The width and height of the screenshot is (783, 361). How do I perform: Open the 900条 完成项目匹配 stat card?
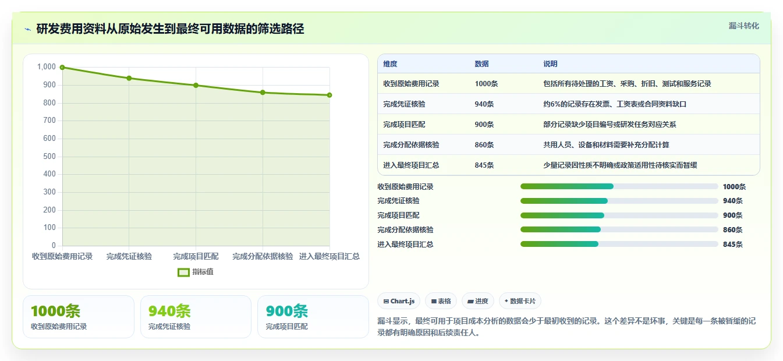tap(313, 317)
